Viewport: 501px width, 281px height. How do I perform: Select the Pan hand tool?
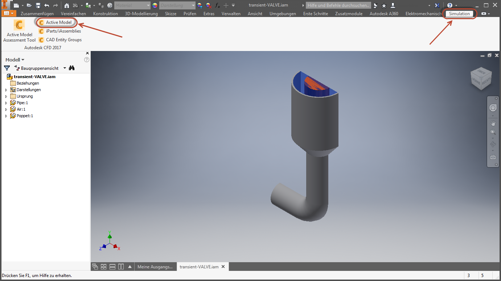(493, 123)
